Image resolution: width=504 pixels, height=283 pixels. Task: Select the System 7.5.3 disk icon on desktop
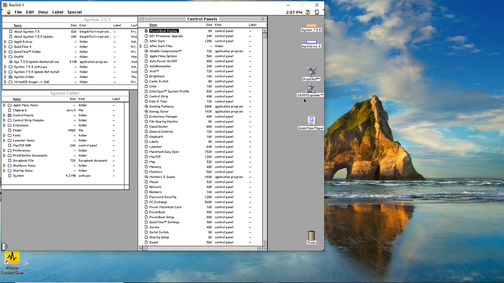311,26
